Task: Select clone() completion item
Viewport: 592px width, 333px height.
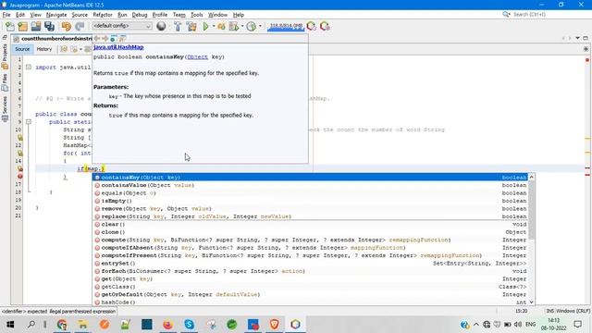Action: (x=310, y=232)
